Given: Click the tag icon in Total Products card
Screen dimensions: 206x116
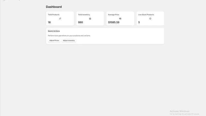Looking at the screenshot, I should [x=60, y=19].
